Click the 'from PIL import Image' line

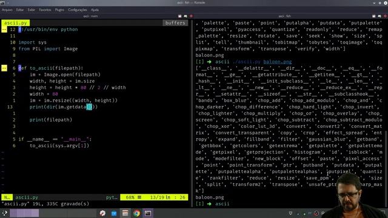[x=48, y=48]
